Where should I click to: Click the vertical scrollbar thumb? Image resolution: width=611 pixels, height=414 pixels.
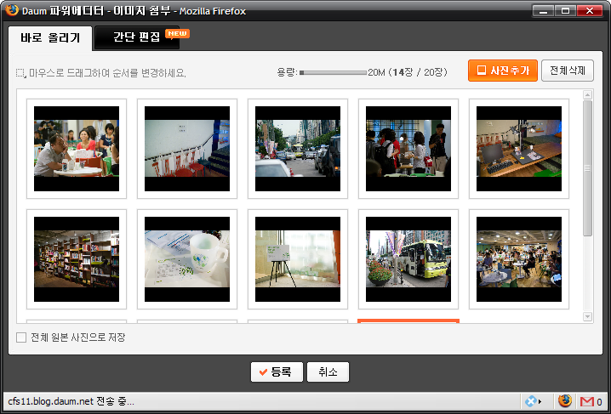tap(588, 168)
